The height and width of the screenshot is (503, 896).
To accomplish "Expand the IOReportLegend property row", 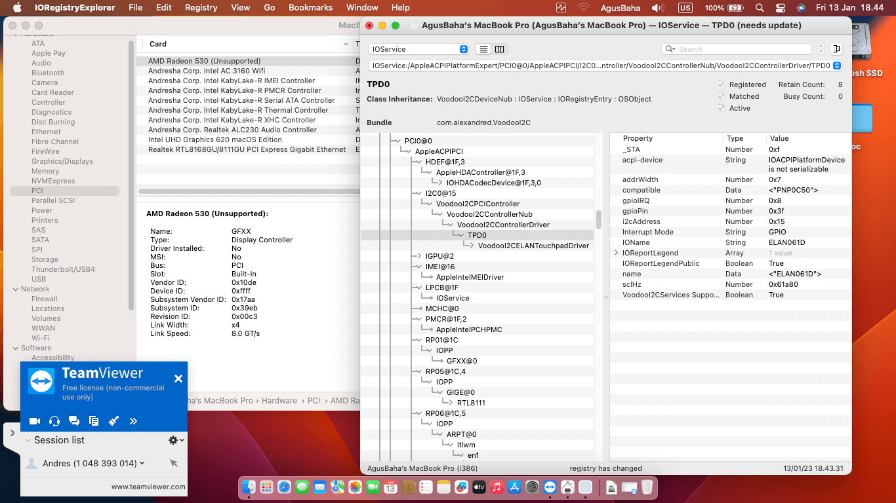I will (616, 253).
